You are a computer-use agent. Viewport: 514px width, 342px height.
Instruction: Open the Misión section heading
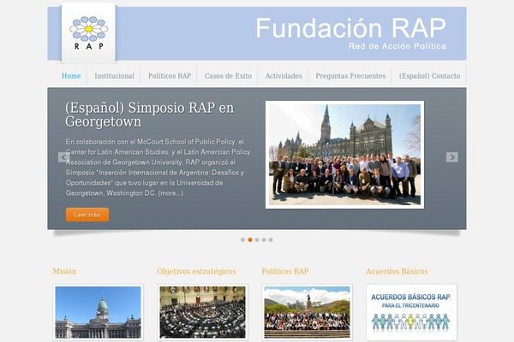coord(64,271)
